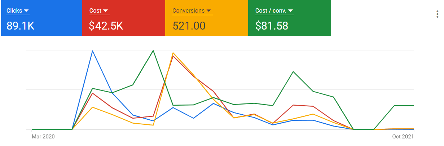Expand the Cost metric dropdown arrow
The width and height of the screenshot is (444, 146).
pos(106,11)
